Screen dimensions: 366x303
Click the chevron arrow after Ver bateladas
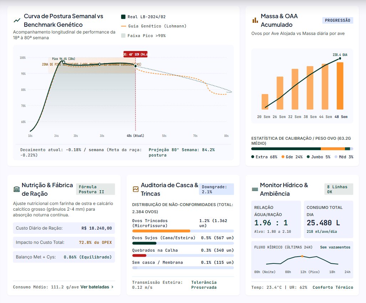113,287
